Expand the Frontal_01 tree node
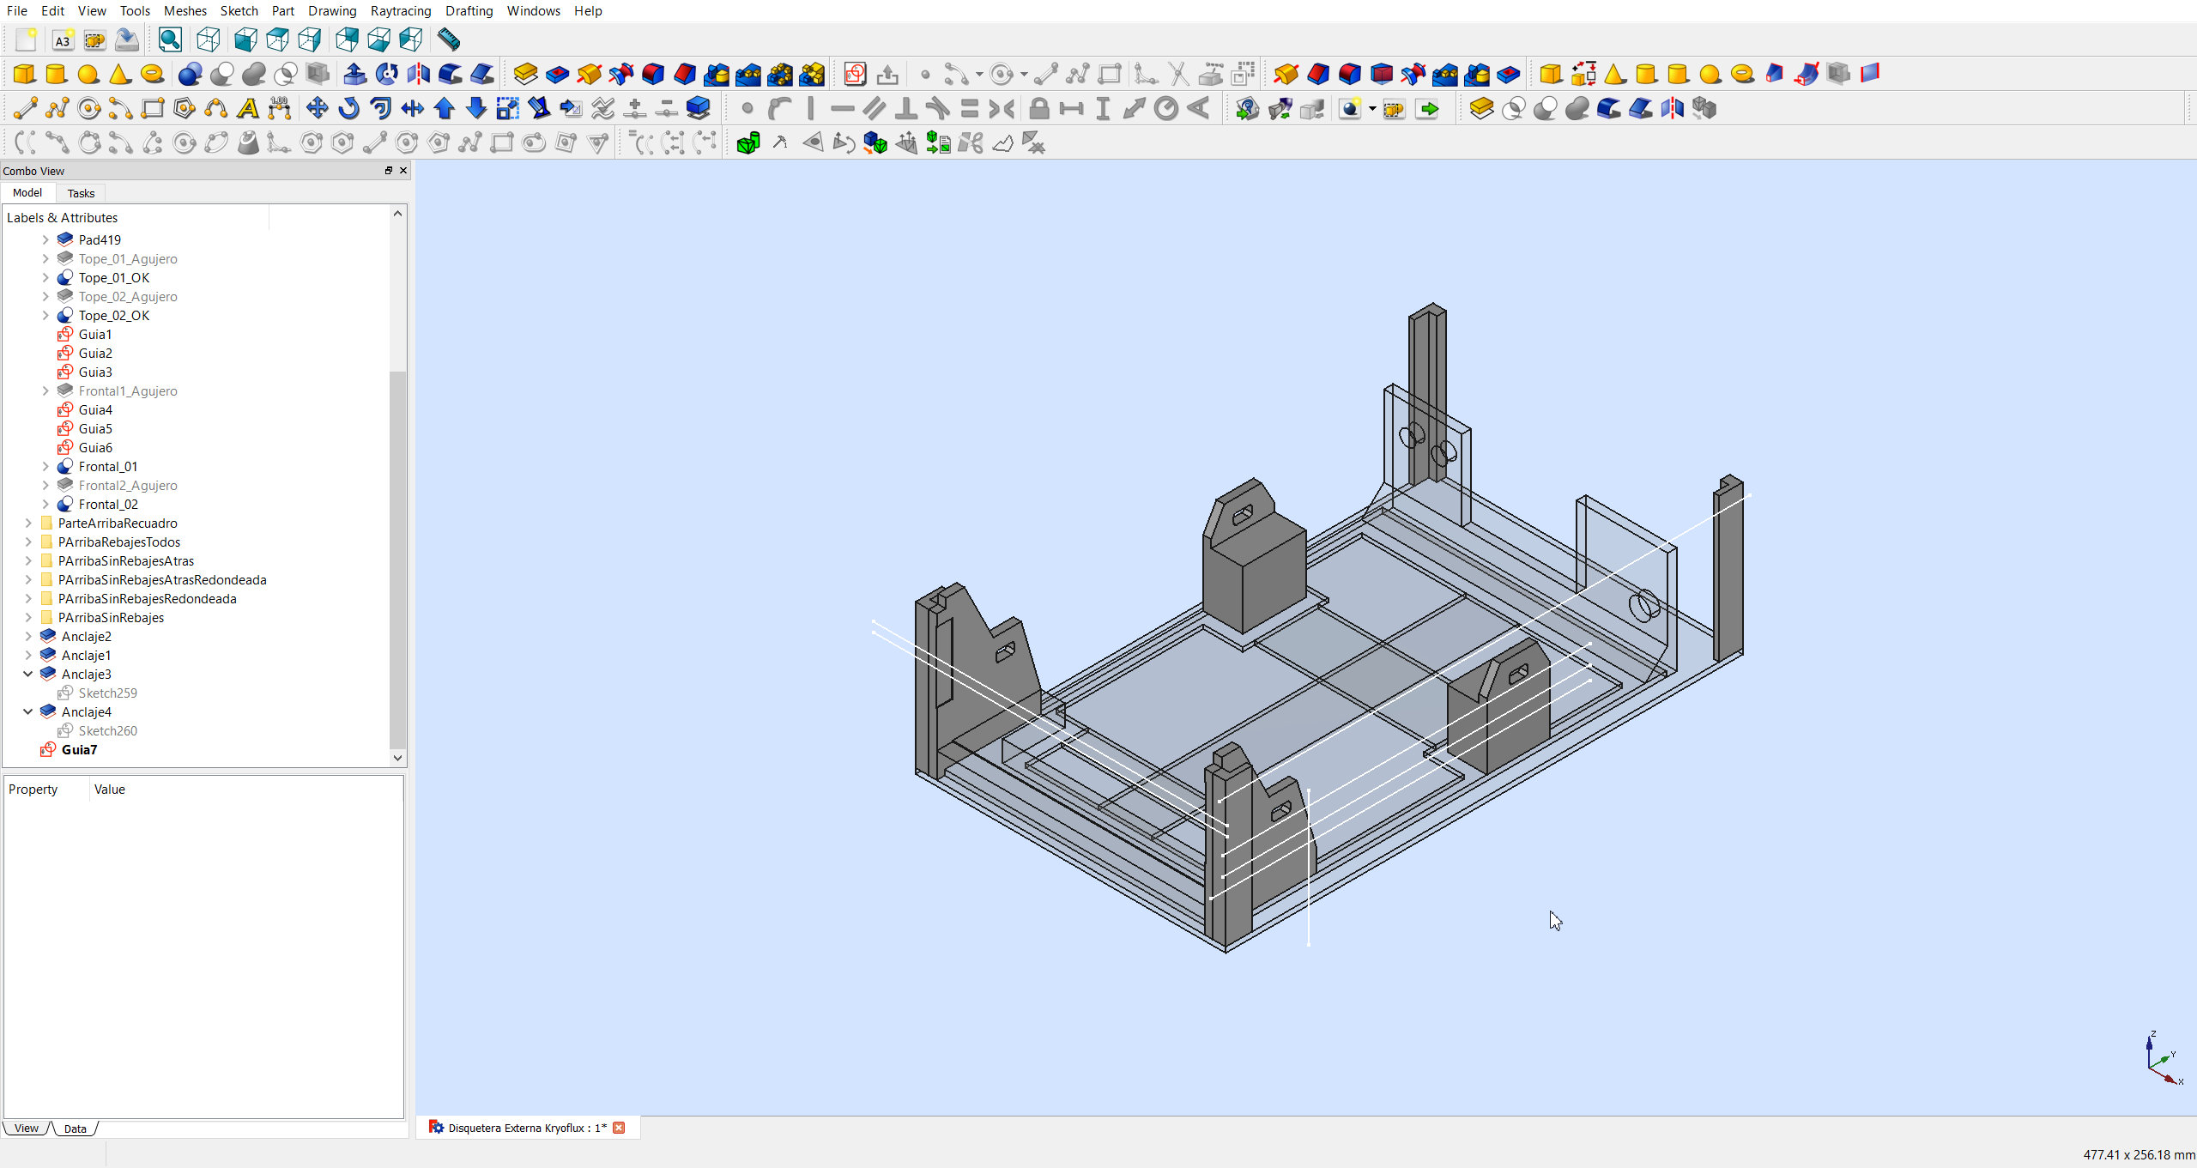Image resolution: width=2197 pixels, height=1168 pixels. pos(45,466)
